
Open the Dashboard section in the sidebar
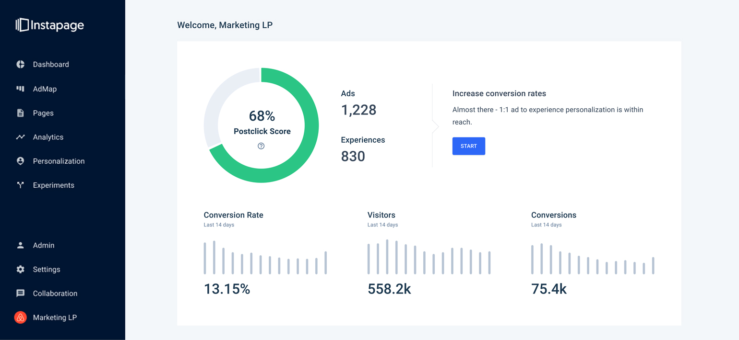pyautogui.click(x=51, y=64)
